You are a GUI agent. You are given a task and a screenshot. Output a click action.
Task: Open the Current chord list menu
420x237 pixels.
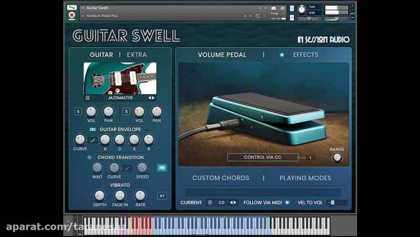[x=210, y=202]
